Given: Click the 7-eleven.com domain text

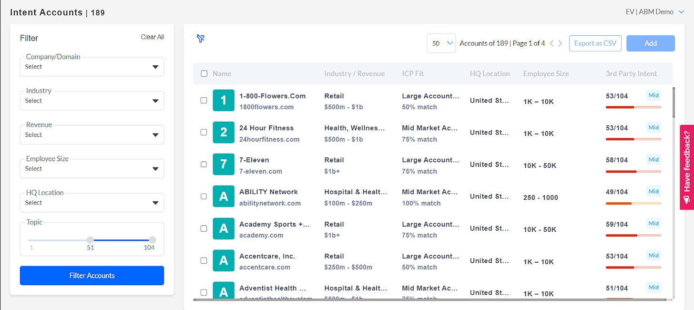Looking at the screenshot, I should point(261,171).
